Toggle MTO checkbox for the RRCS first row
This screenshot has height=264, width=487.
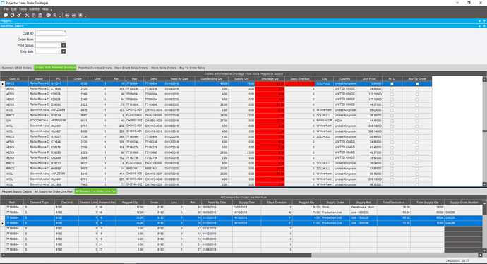point(392,83)
